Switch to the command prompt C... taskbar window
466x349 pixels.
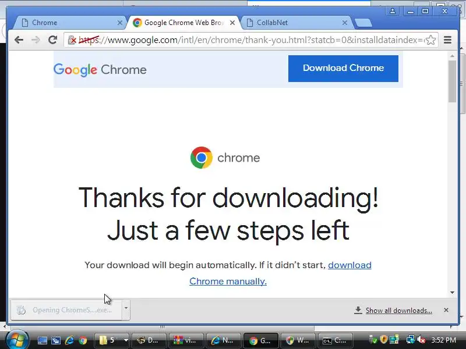(x=336, y=340)
